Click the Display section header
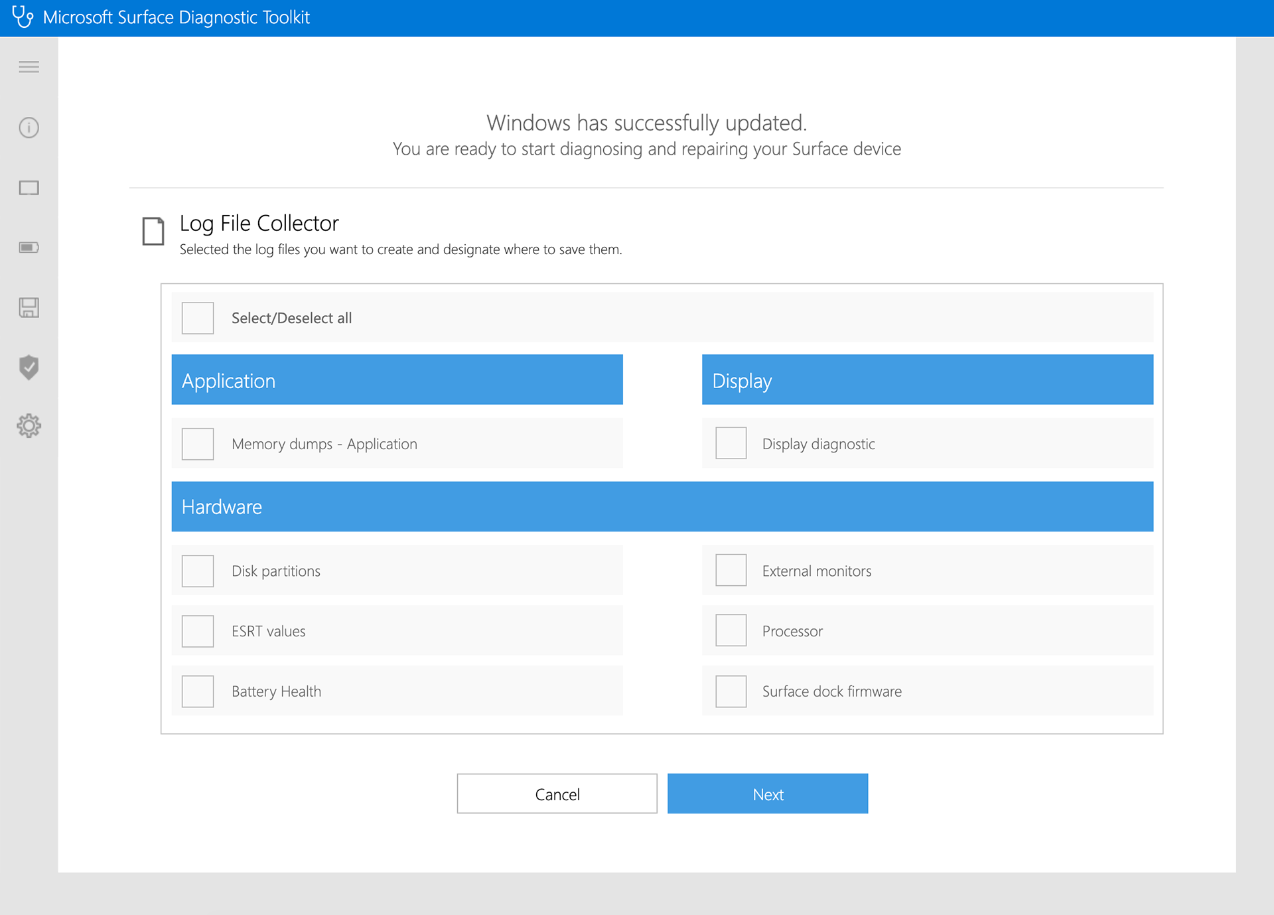The height and width of the screenshot is (915, 1274). (928, 380)
